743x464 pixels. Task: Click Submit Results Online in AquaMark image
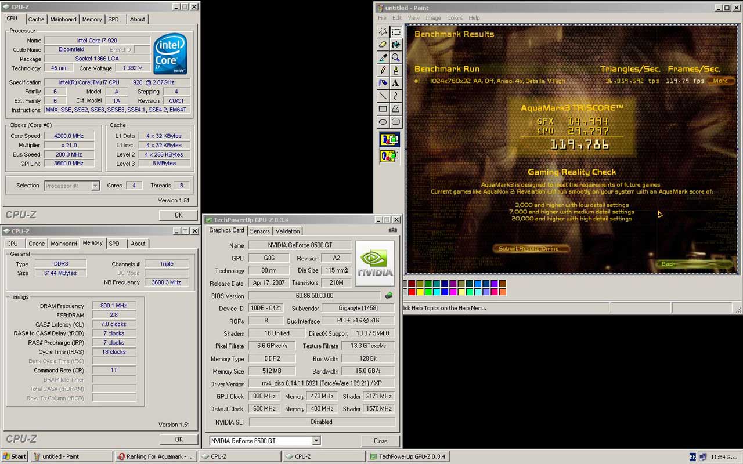click(x=531, y=249)
